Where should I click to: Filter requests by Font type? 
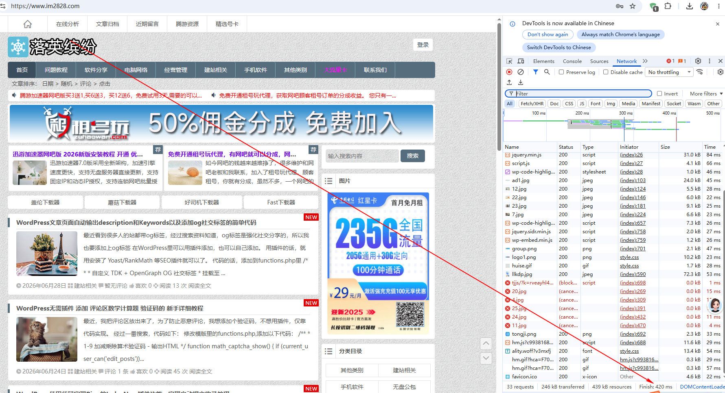tap(596, 104)
